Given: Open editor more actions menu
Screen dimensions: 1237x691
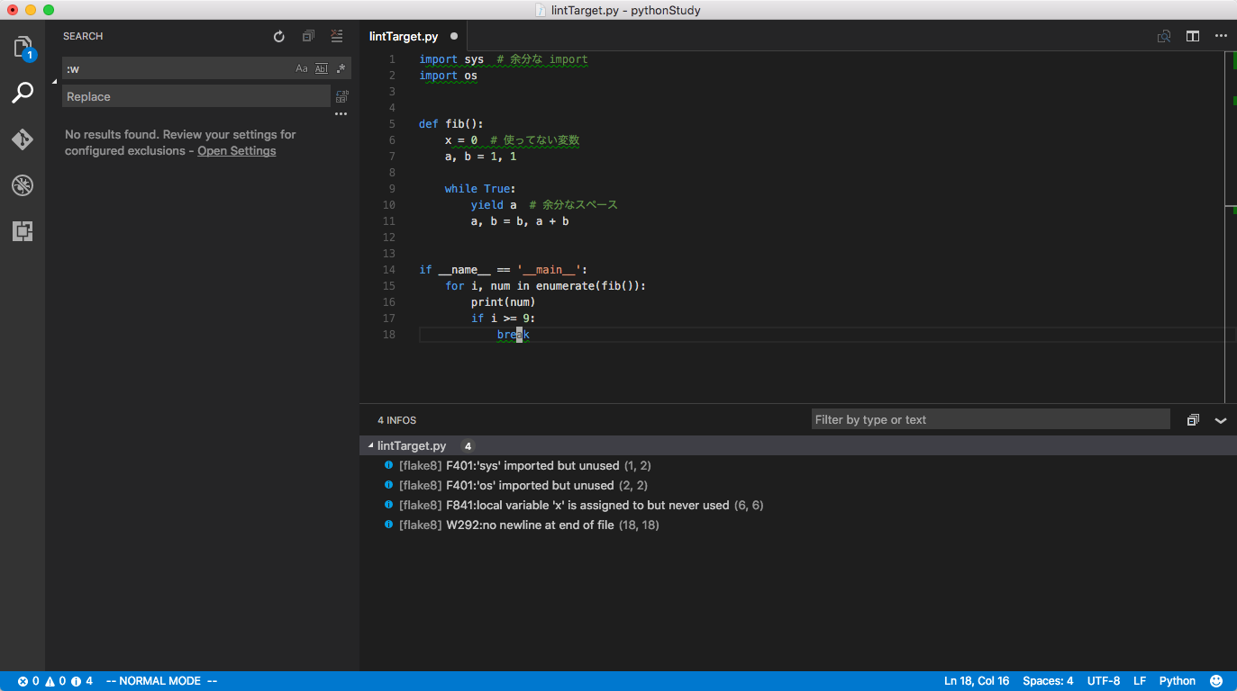Looking at the screenshot, I should [x=1221, y=36].
